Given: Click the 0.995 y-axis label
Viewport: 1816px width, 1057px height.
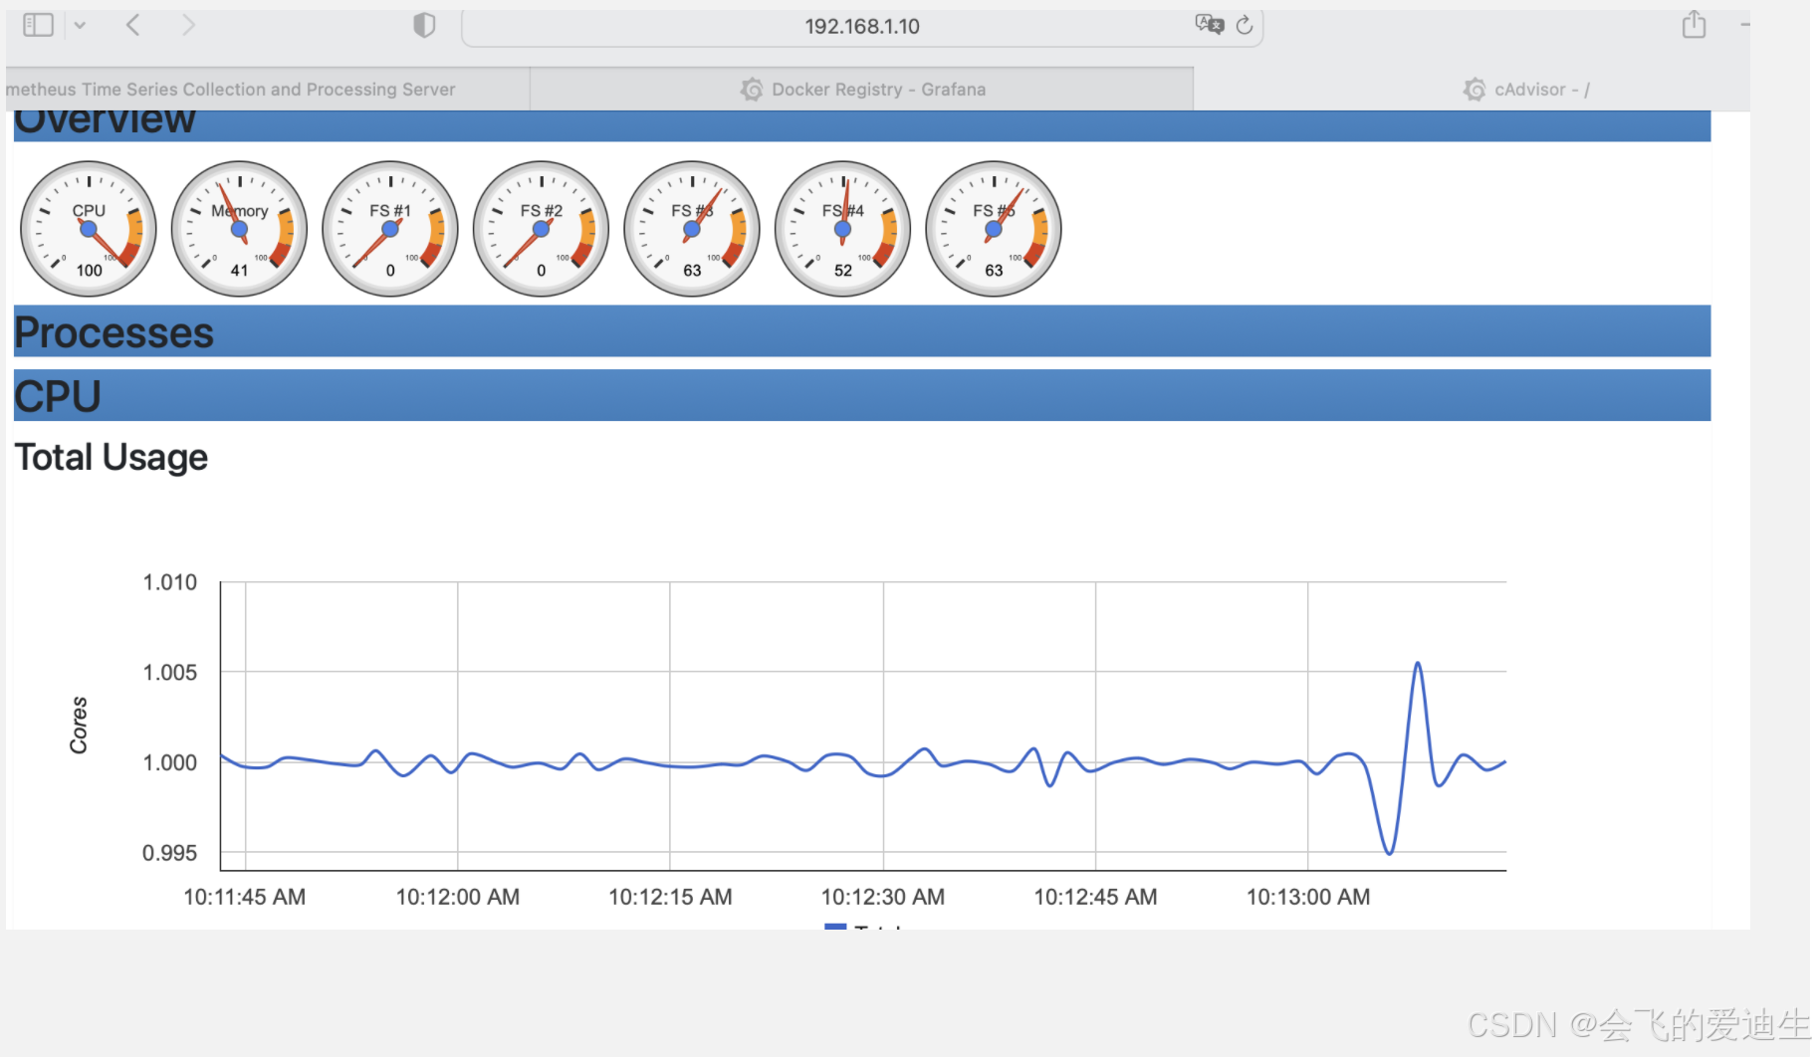Looking at the screenshot, I should point(170,853).
